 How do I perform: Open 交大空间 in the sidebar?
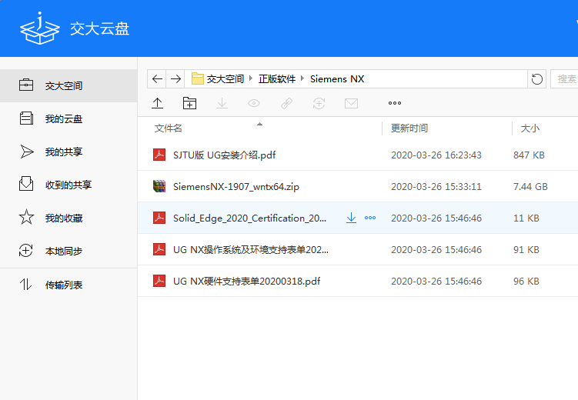coord(63,85)
